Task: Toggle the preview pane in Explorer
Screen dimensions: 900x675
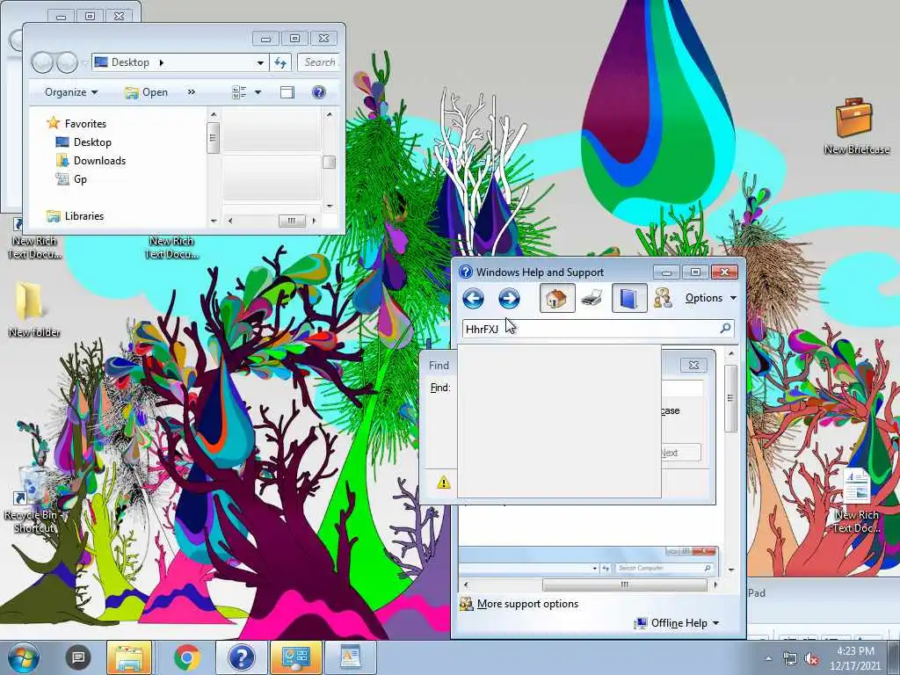Action: point(287,92)
